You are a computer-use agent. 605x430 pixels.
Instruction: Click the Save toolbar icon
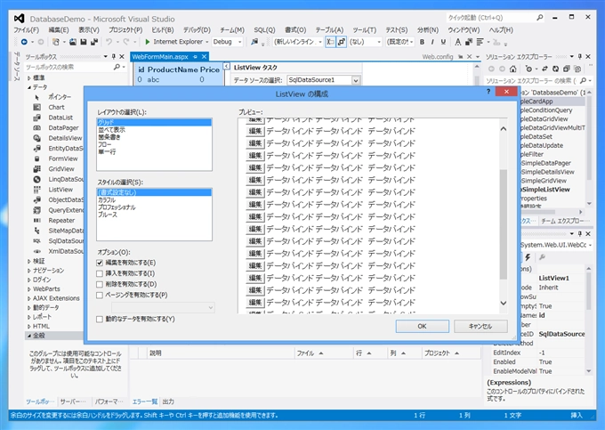point(84,42)
